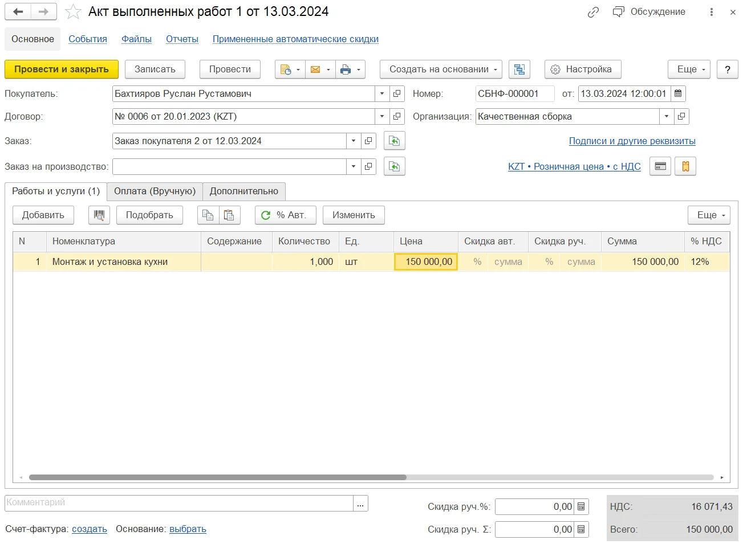Click the payment card icon near the price link
Viewport: 743px width, 544px height.
pos(660,166)
